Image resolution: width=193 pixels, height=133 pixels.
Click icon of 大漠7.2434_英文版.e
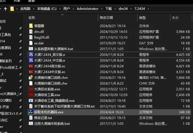(31, 55)
